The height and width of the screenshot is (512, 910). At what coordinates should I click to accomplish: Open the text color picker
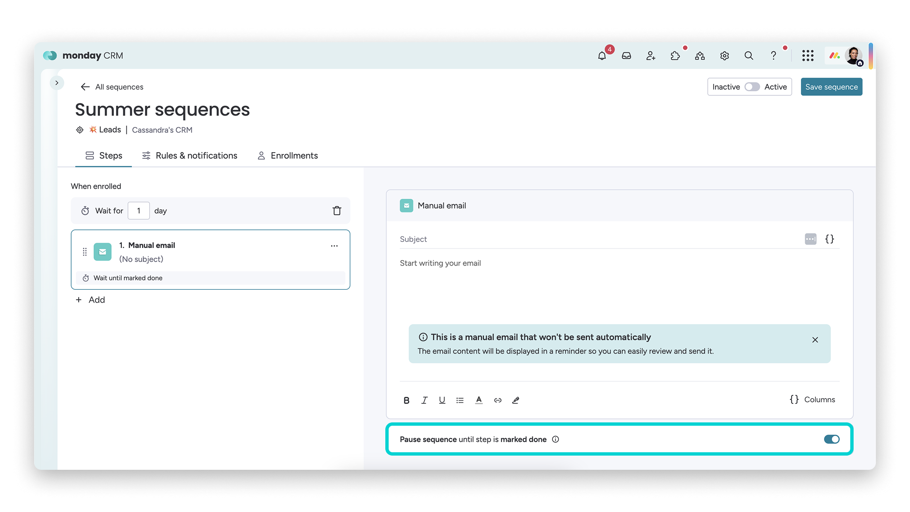(479, 400)
